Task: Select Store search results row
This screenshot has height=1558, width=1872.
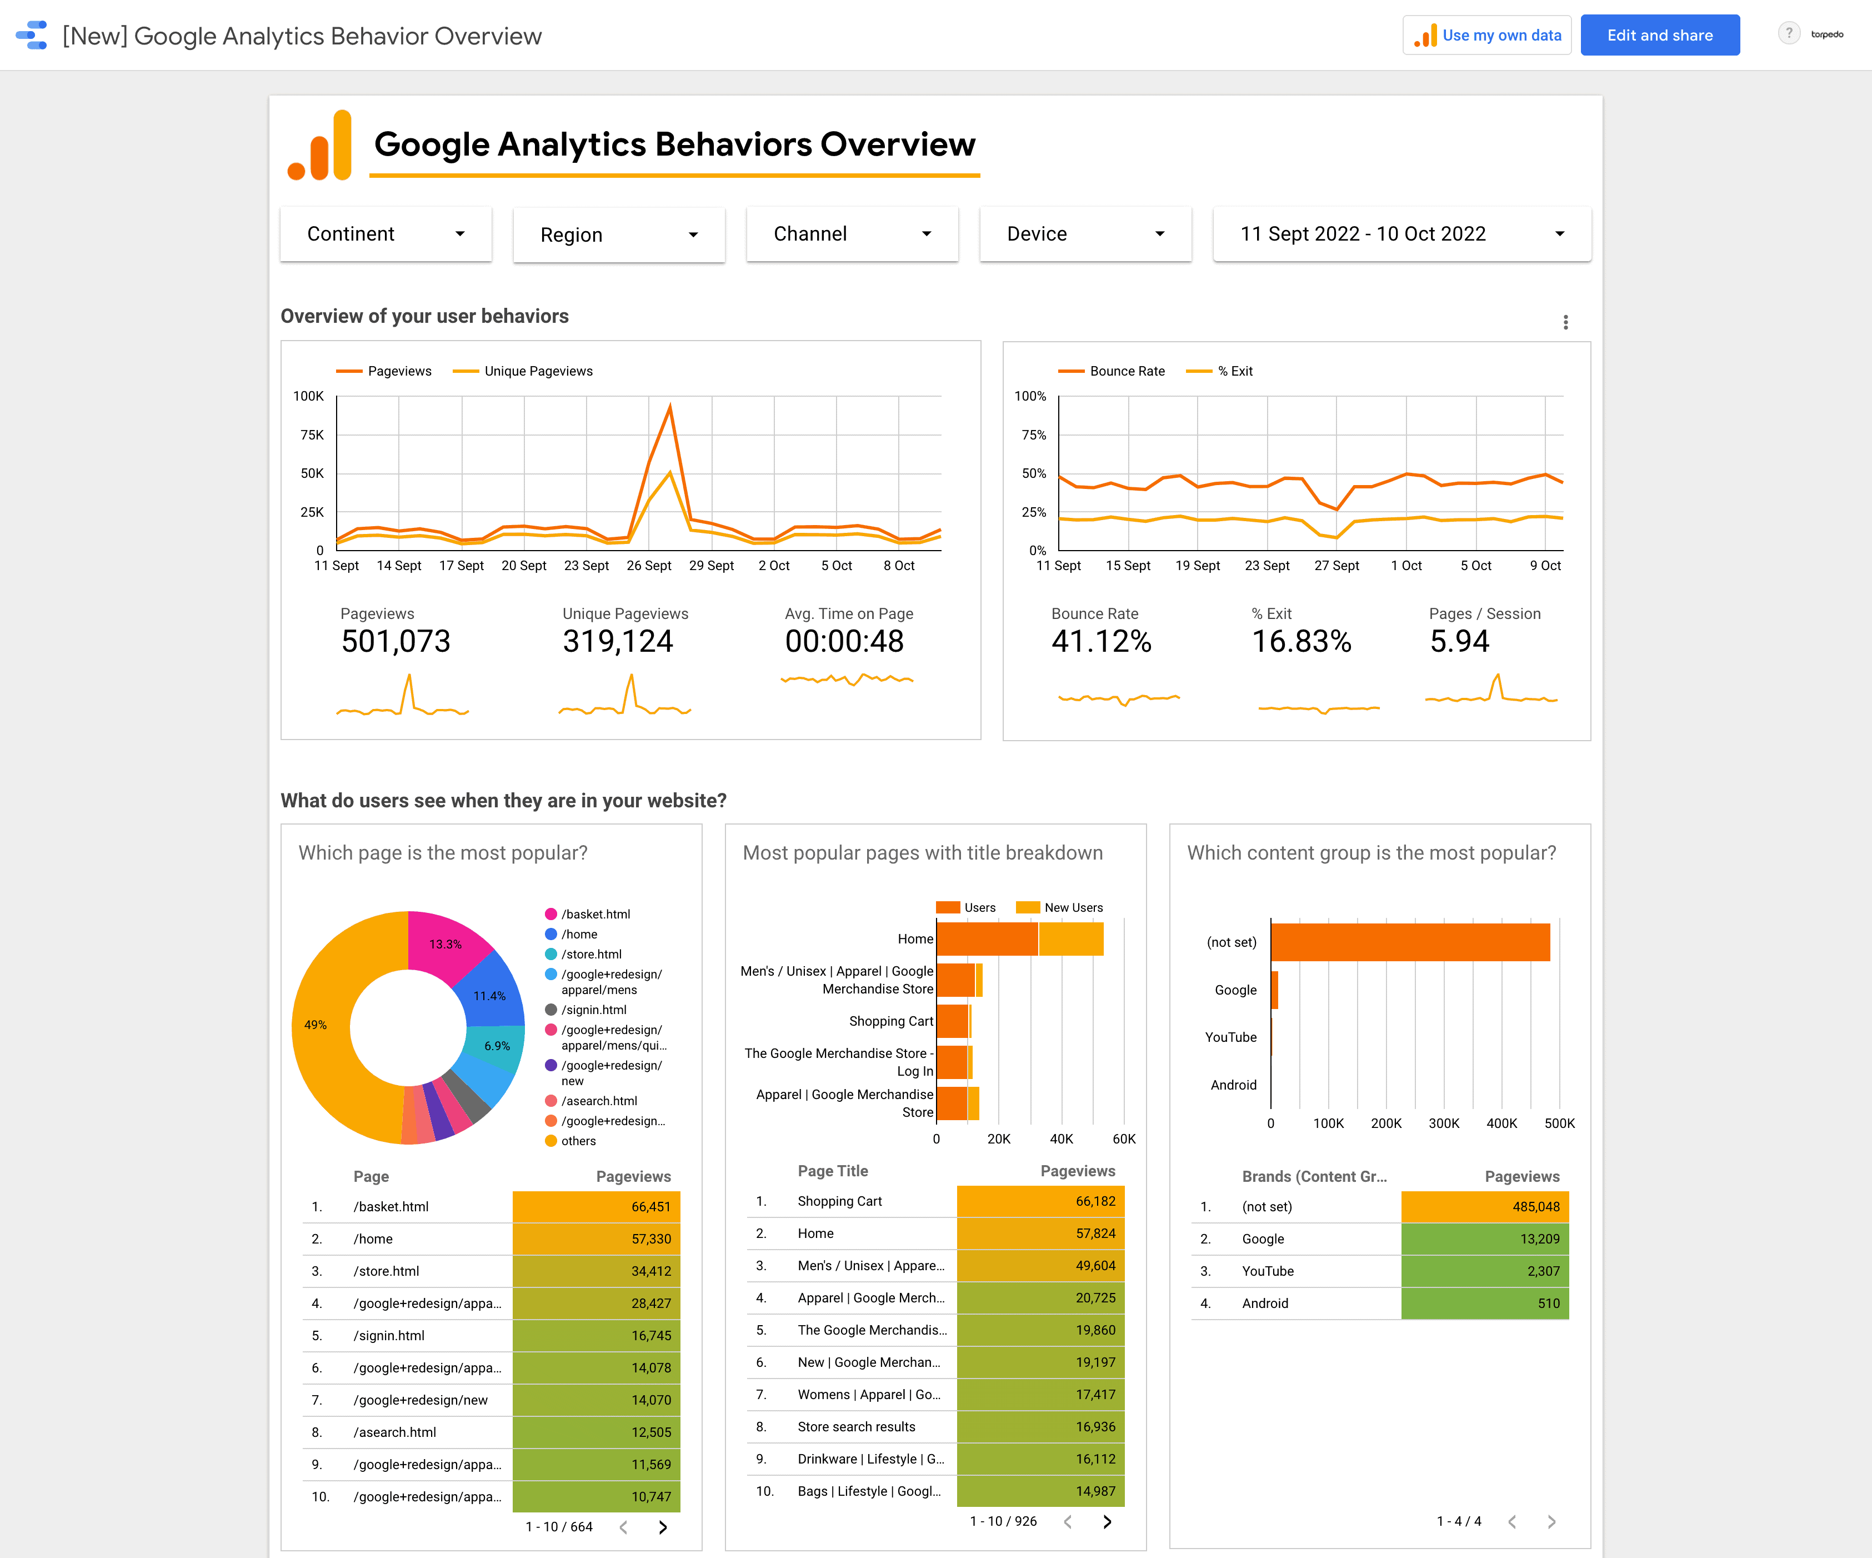Action: pyautogui.click(x=935, y=1427)
